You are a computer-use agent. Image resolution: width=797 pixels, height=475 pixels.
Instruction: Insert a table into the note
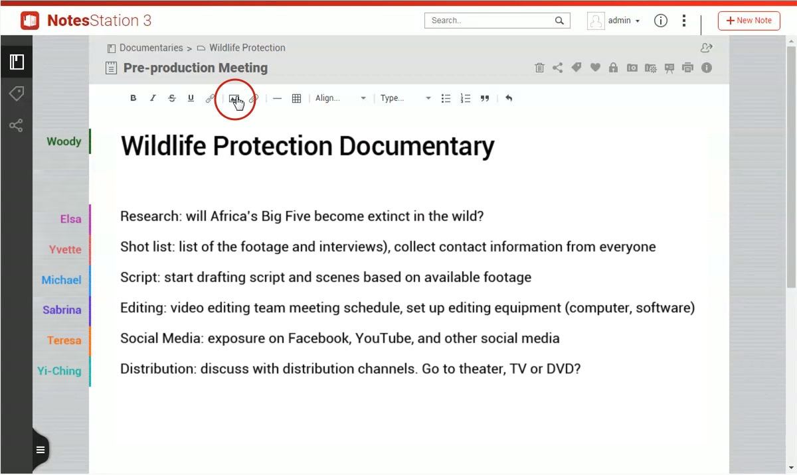(x=296, y=98)
